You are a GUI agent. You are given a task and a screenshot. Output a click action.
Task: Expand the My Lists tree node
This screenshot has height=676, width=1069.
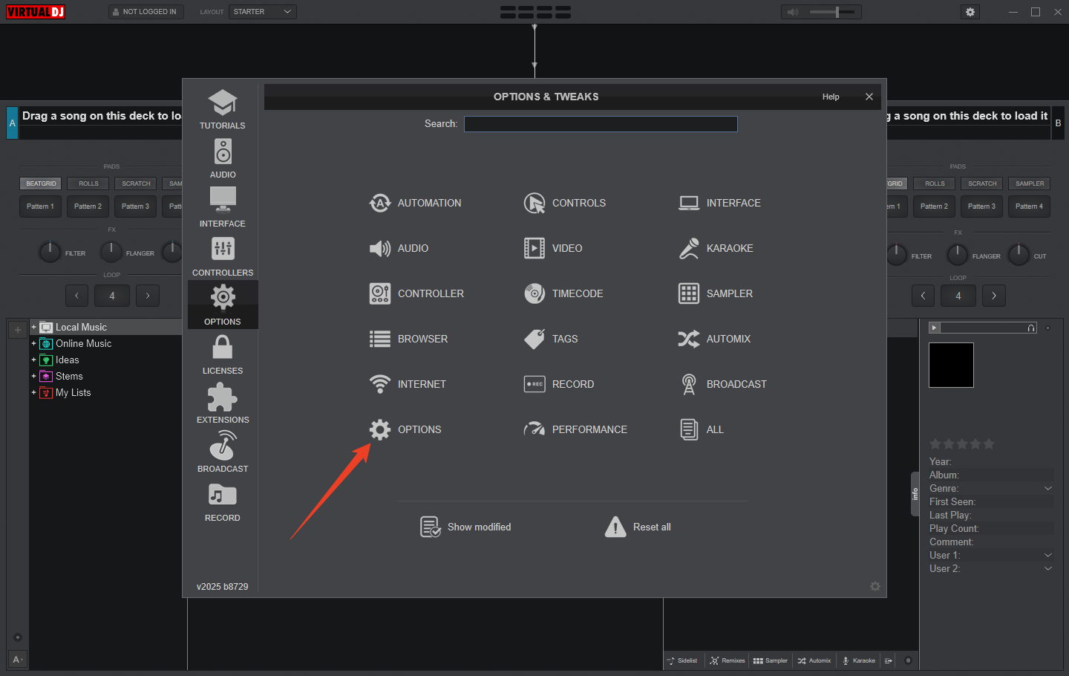tap(33, 392)
